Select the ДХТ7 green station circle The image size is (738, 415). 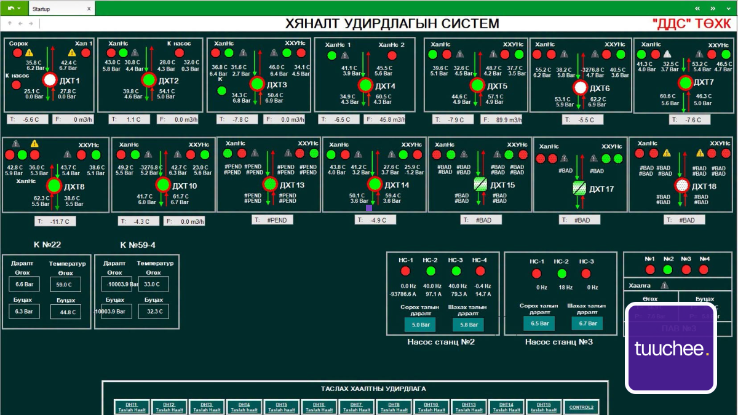click(685, 83)
